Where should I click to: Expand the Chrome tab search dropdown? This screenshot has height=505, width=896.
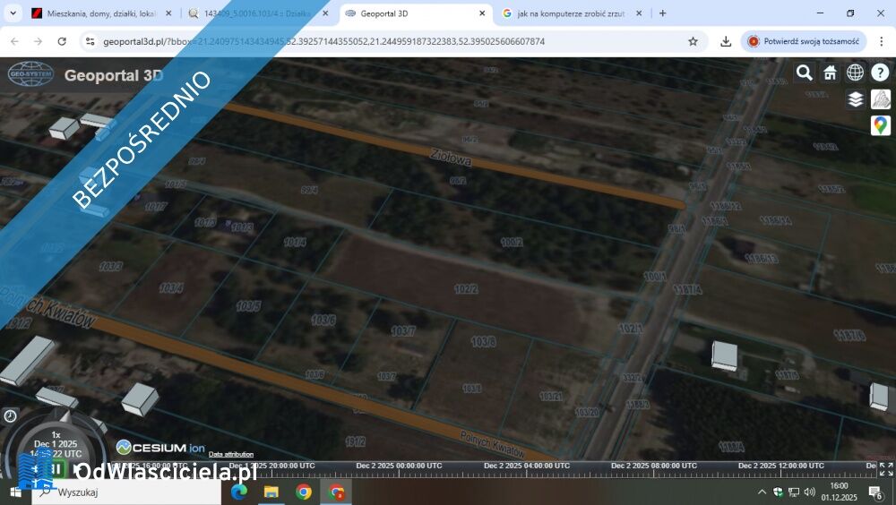click(x=13, y=13)
